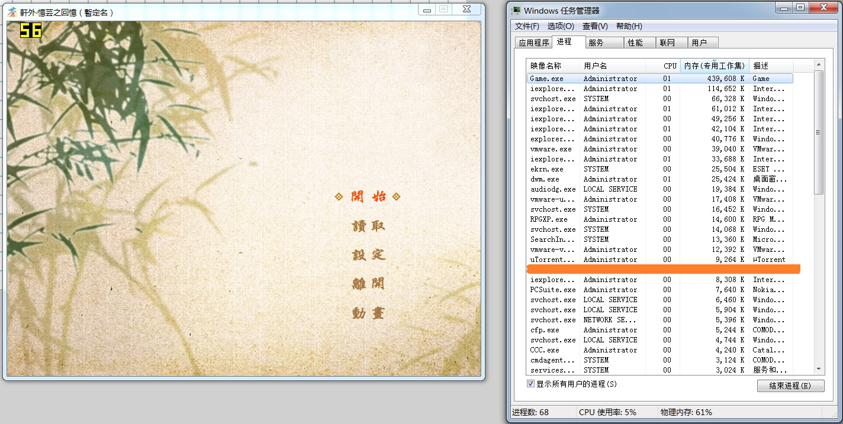Select the RPGXP.exe process row

[659, 219]
